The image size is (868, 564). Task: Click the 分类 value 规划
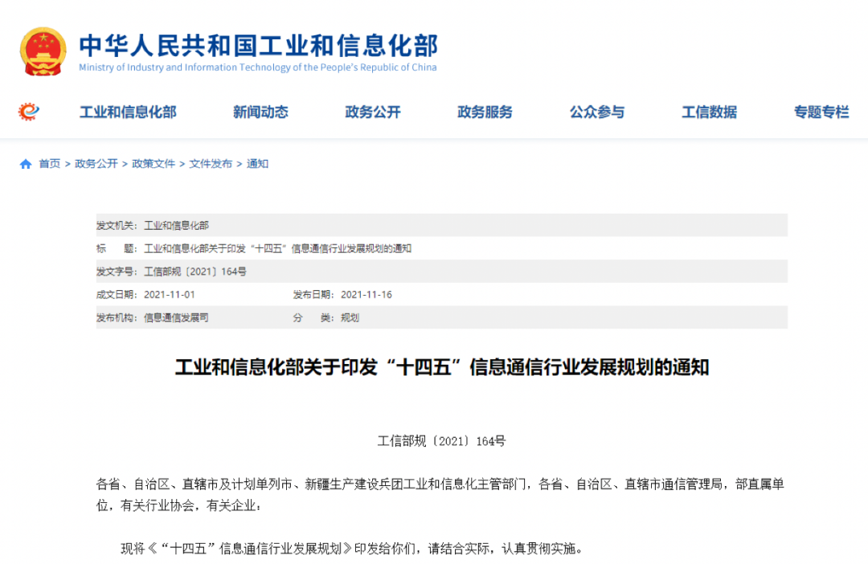coord(350,317)
